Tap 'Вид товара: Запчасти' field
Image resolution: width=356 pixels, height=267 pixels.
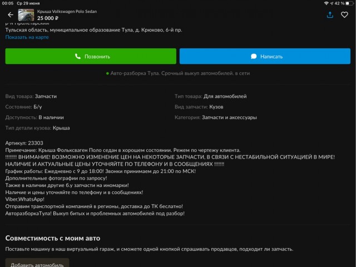click(x=31, y=96)
